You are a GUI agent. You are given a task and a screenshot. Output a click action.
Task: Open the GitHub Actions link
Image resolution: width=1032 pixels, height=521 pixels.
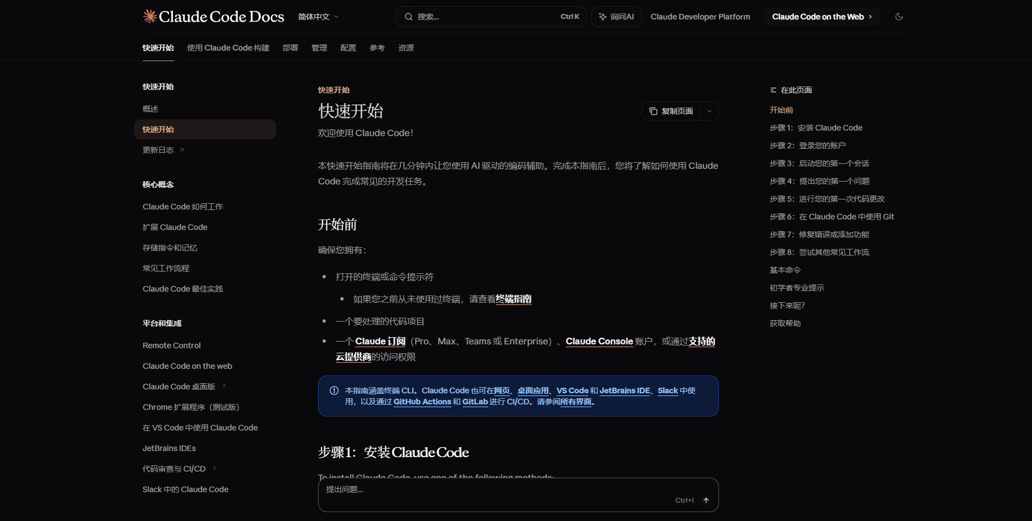point(422,402)
